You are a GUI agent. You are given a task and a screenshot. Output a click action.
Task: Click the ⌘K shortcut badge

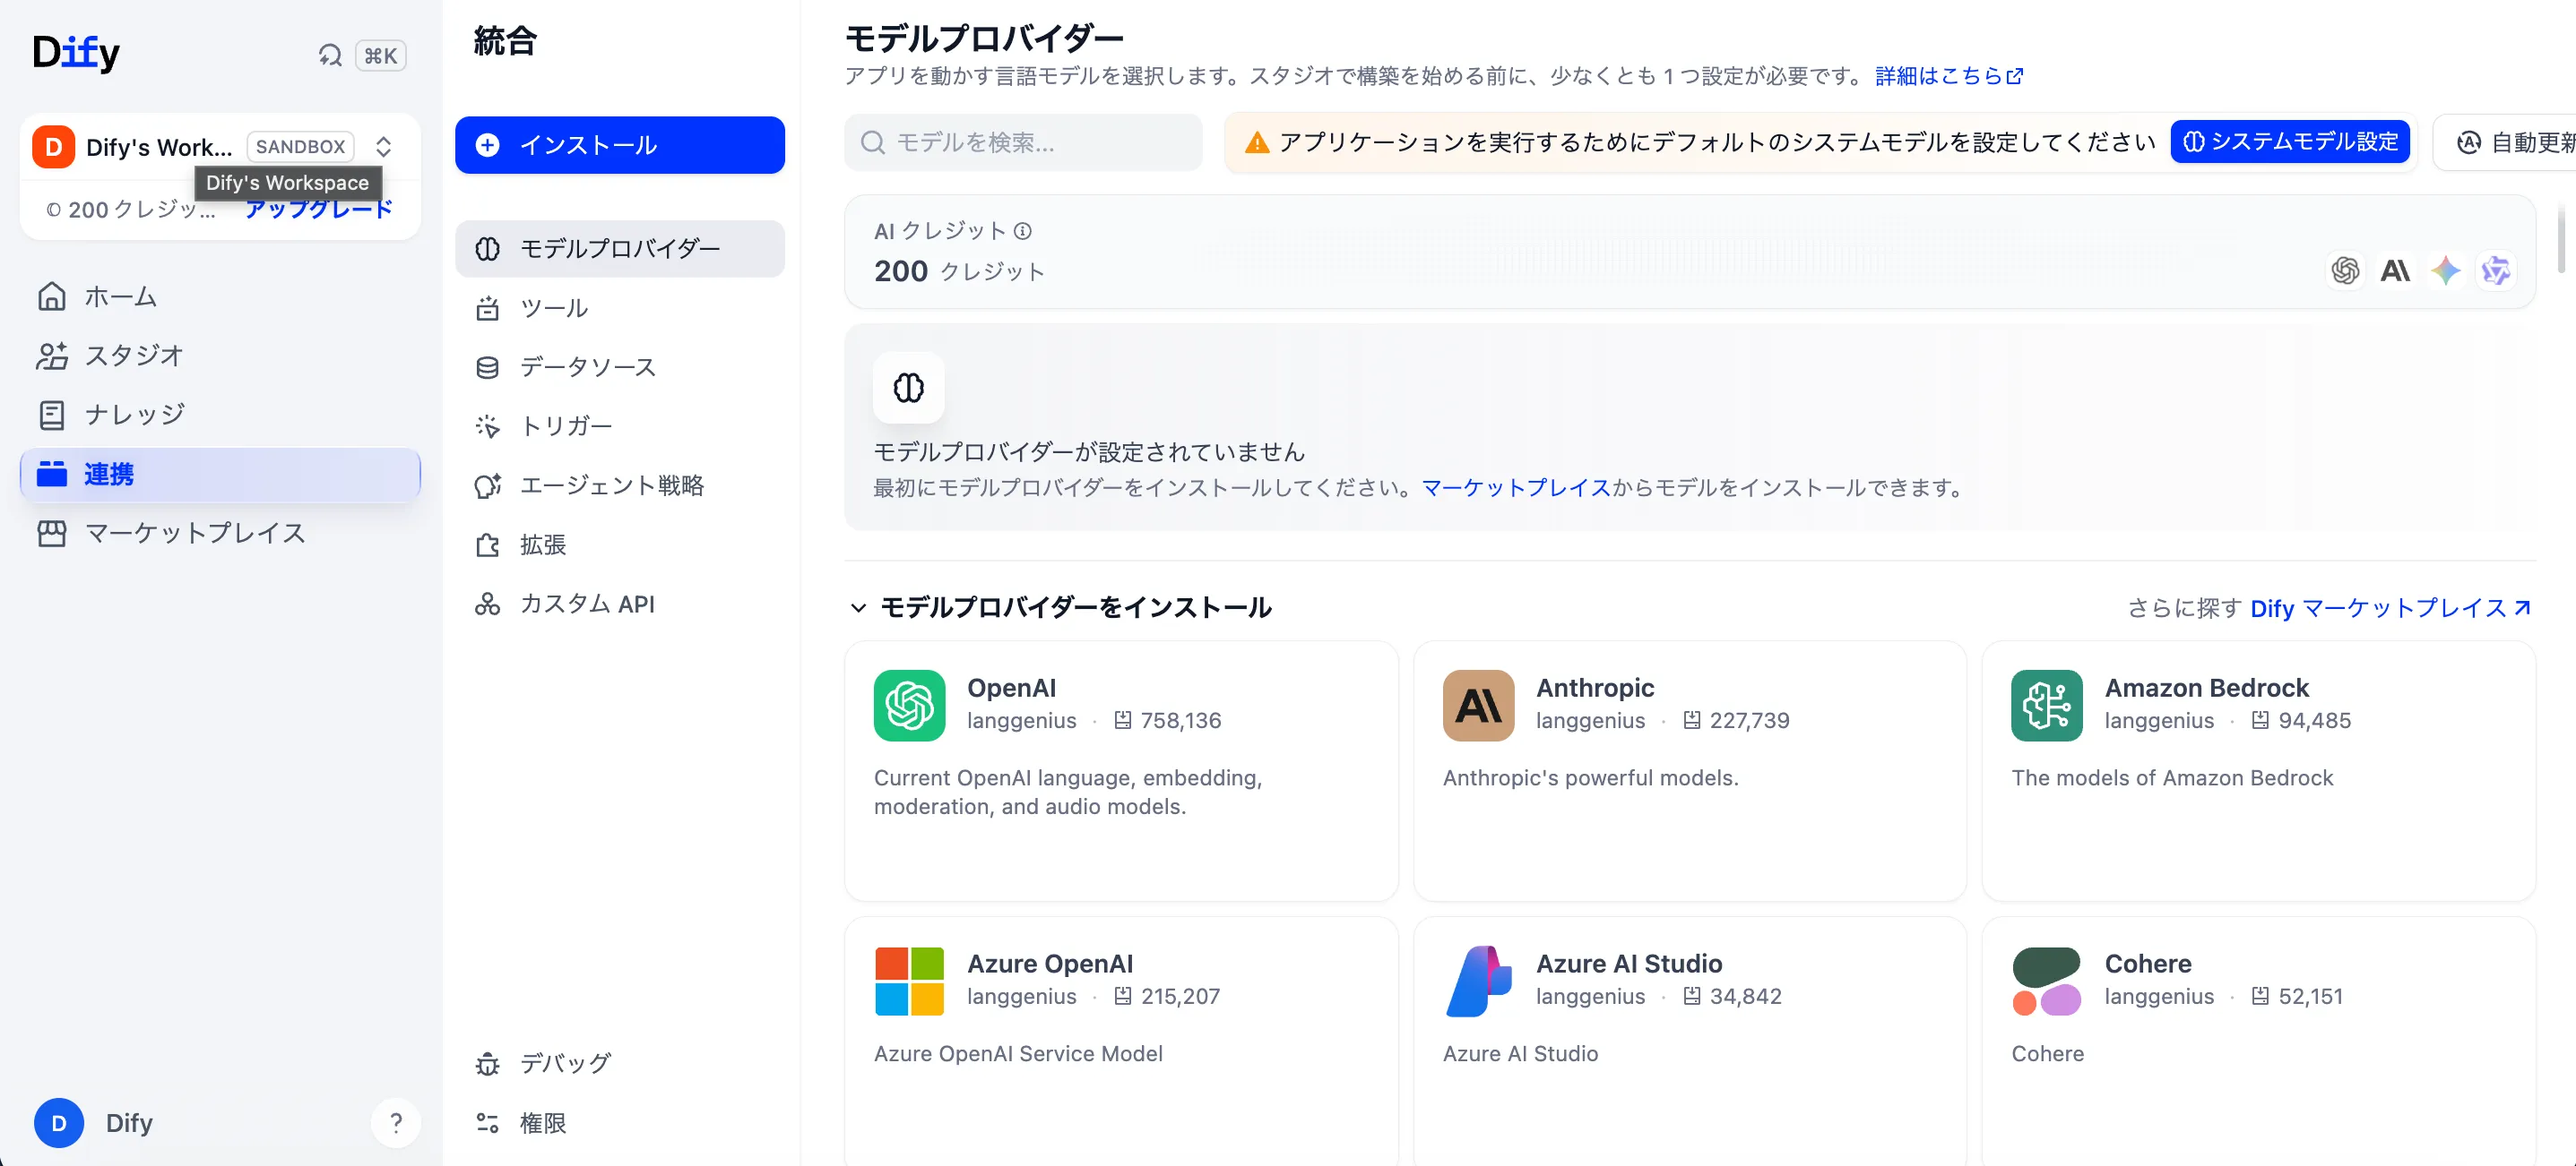(x=380, y=56)
